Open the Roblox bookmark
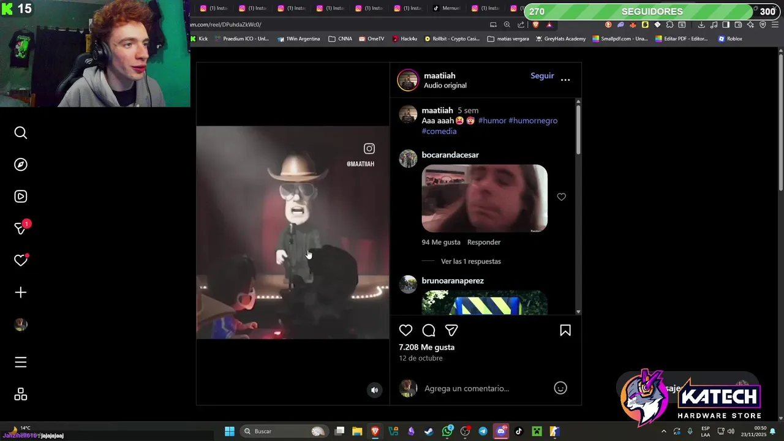Screen dimensions: 784x441 [x=730, y=39]
